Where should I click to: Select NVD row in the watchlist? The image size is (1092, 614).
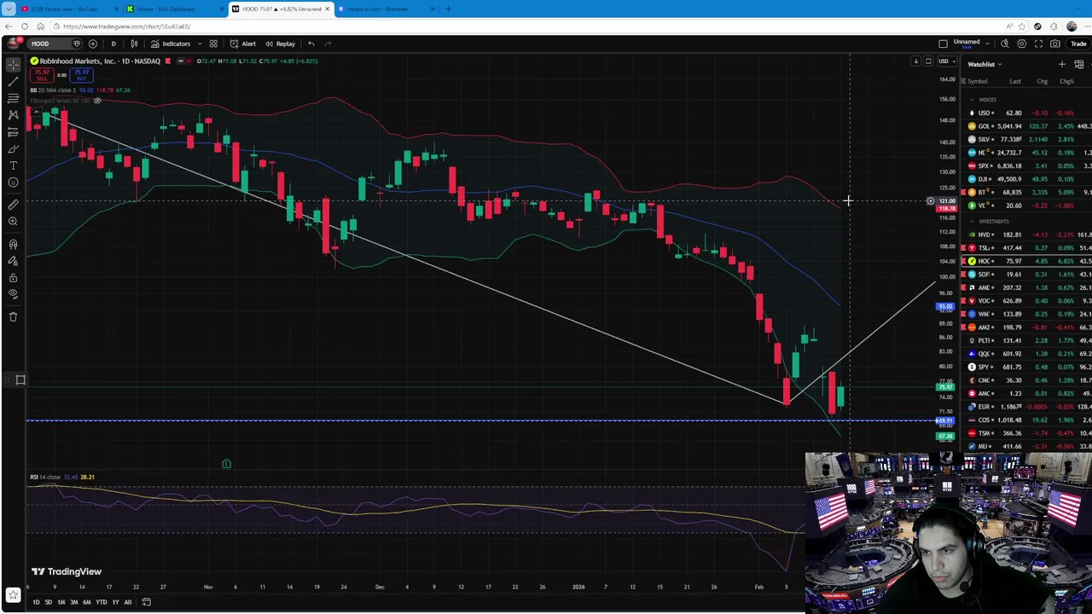tap(1027, 235)
